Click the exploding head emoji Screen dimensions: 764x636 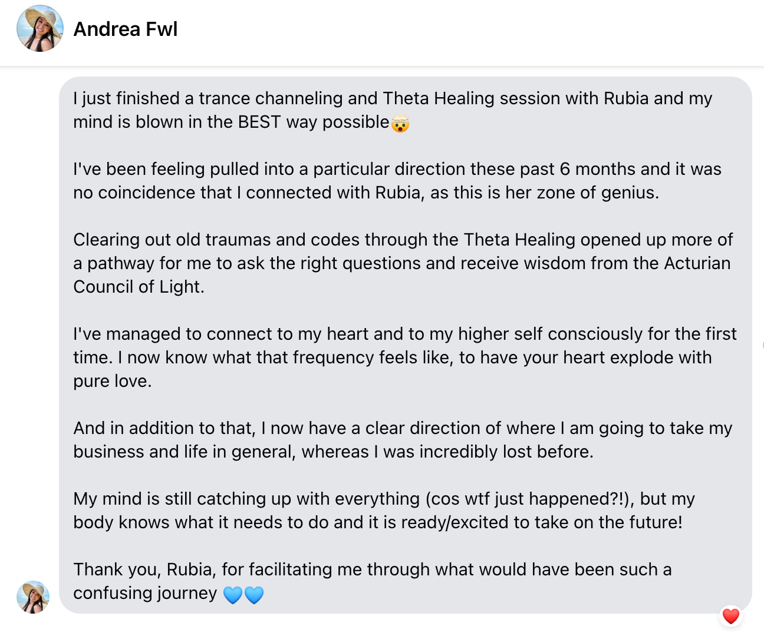tap(400, 123)
